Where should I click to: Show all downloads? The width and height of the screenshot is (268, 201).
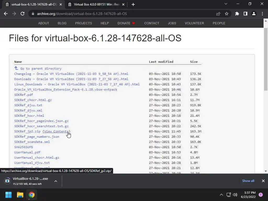click(x=248, y=181)
